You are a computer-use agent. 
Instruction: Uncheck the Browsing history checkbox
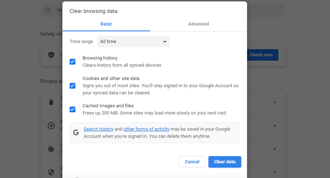click(x=72, y=62)
